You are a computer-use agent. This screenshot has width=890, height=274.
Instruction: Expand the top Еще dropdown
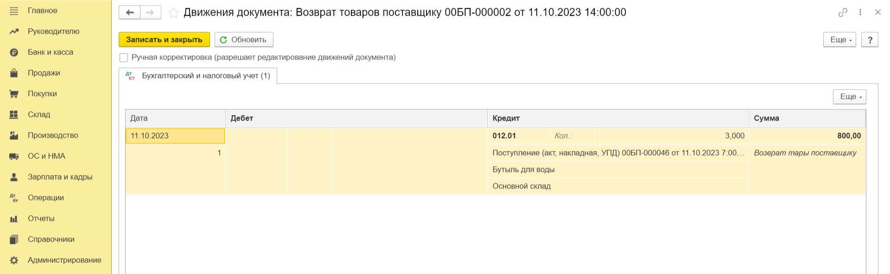coord(839,40)
